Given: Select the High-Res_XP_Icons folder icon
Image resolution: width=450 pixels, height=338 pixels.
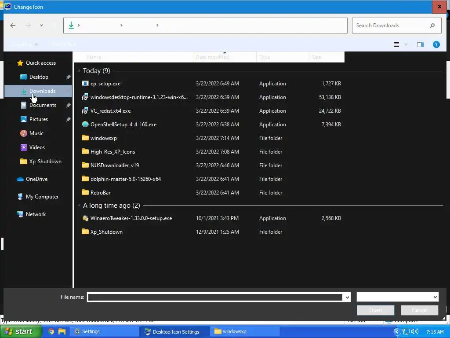Looking at the screenshot, I should coord(85,151).
